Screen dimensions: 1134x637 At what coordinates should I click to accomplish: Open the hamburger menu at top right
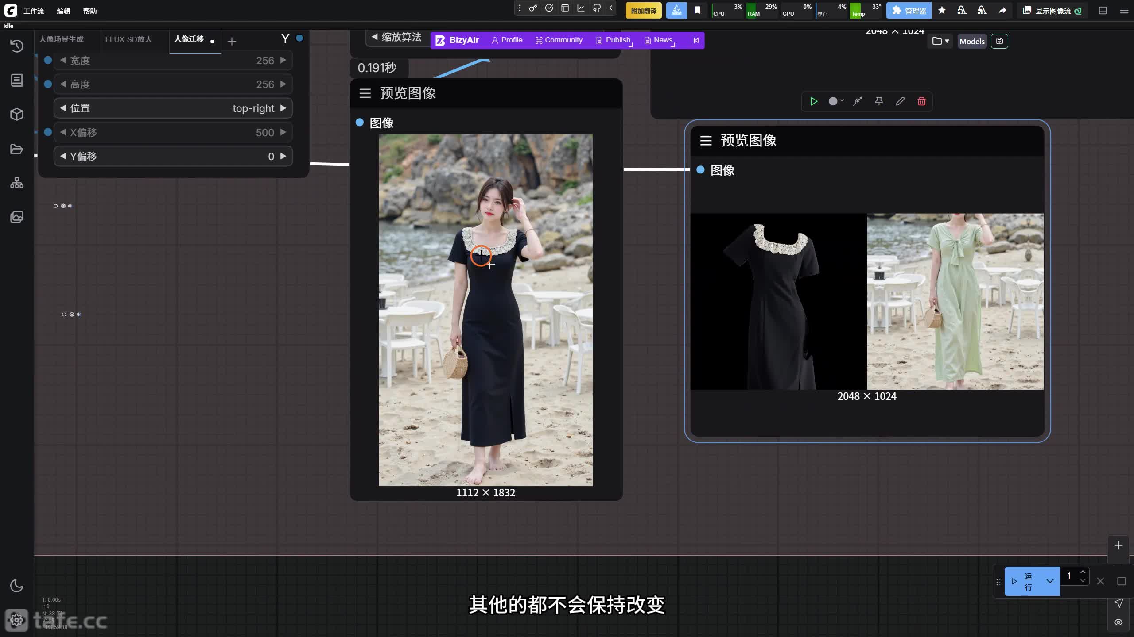tap(1124, 11)
